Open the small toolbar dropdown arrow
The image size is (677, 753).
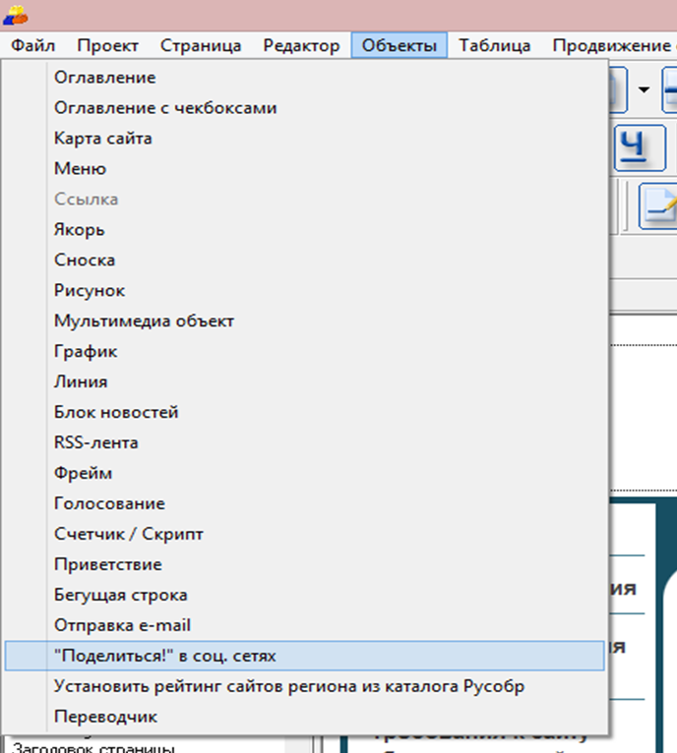pyautogui.click(x=644, y=90)
